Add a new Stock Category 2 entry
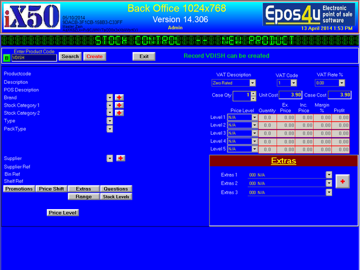 click(x=119, y=113)
